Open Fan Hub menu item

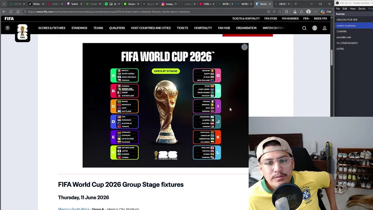pyautogui.click(x=224, y=28)
